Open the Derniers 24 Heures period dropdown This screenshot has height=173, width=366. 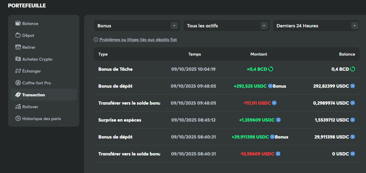pos(316,26)
